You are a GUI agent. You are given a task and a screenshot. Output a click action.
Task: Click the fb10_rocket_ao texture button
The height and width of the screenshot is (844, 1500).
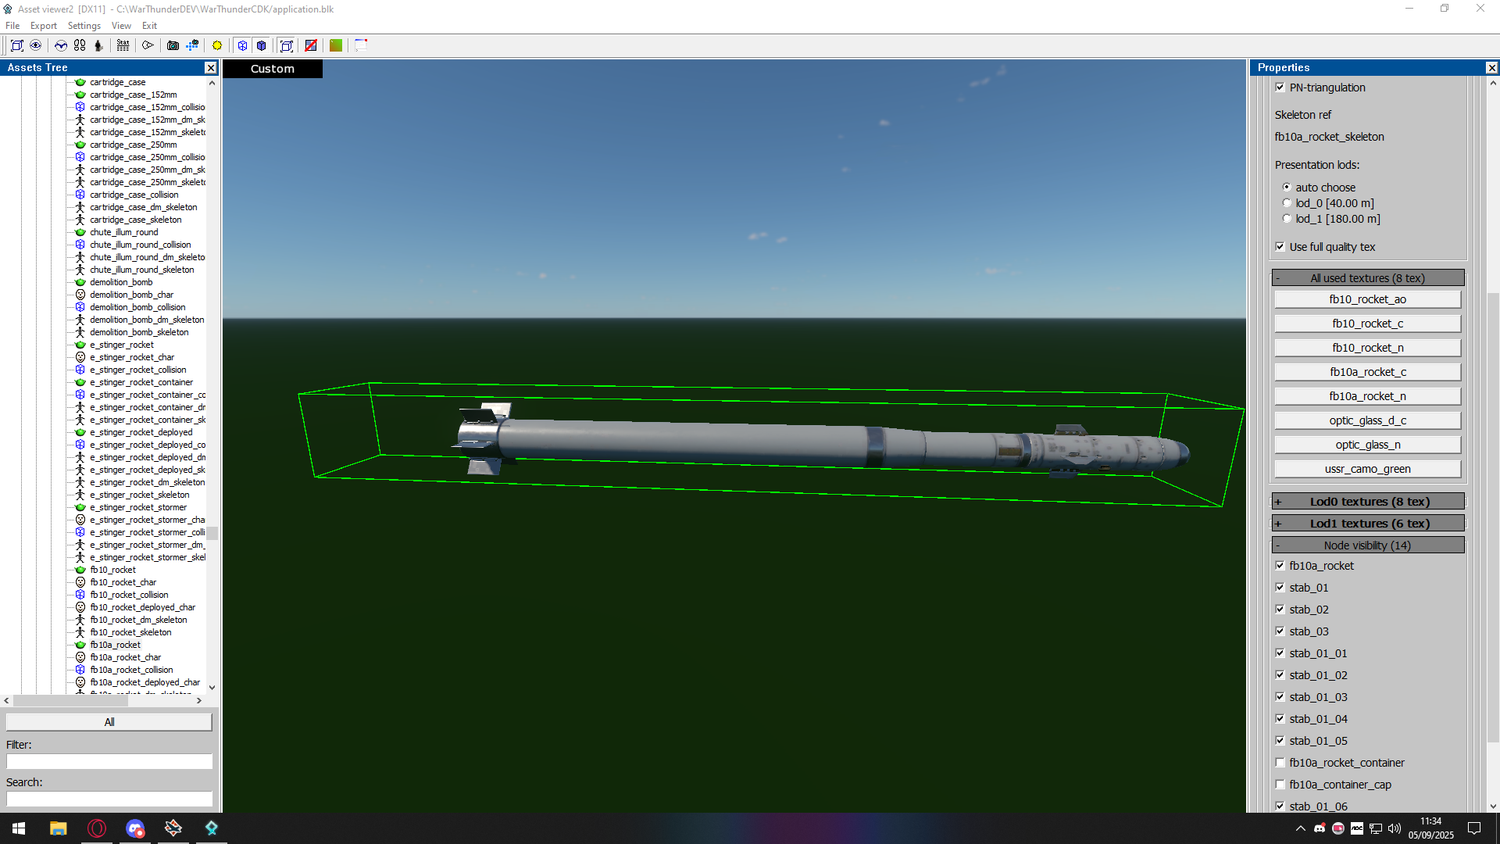[1367, 299]
